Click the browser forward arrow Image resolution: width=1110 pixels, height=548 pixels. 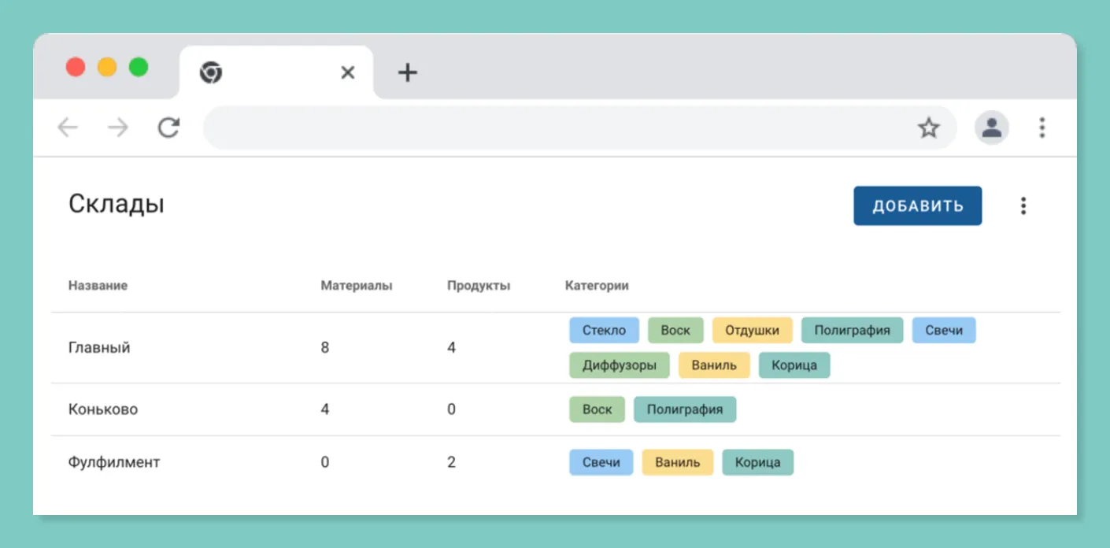[117, 128]
